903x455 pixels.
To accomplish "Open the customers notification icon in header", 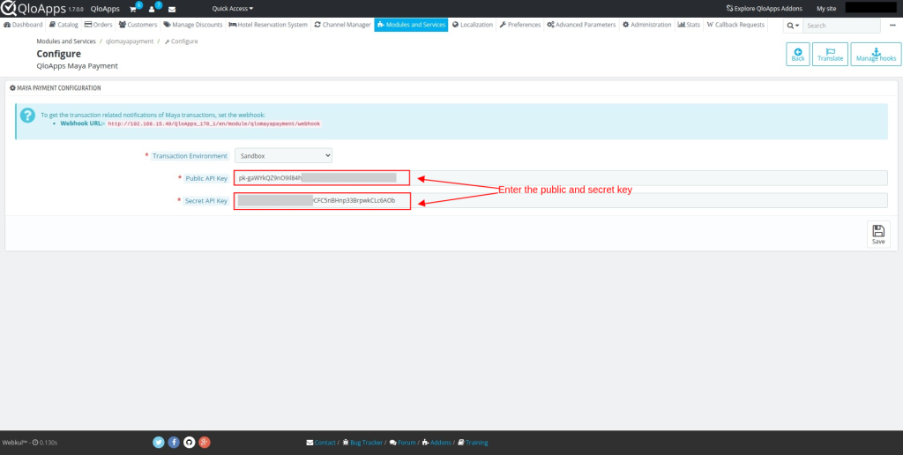I will pos(153,9).
